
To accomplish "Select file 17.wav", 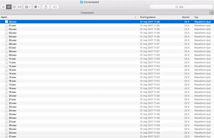I will [x=107, y=84].
